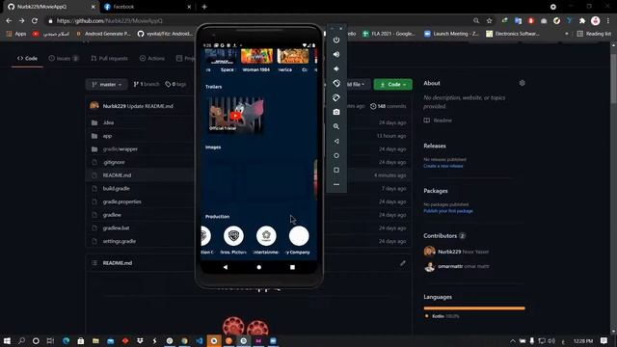Click the emulator zoom magnifier icon
617x347 pixels.
[336, 126]
